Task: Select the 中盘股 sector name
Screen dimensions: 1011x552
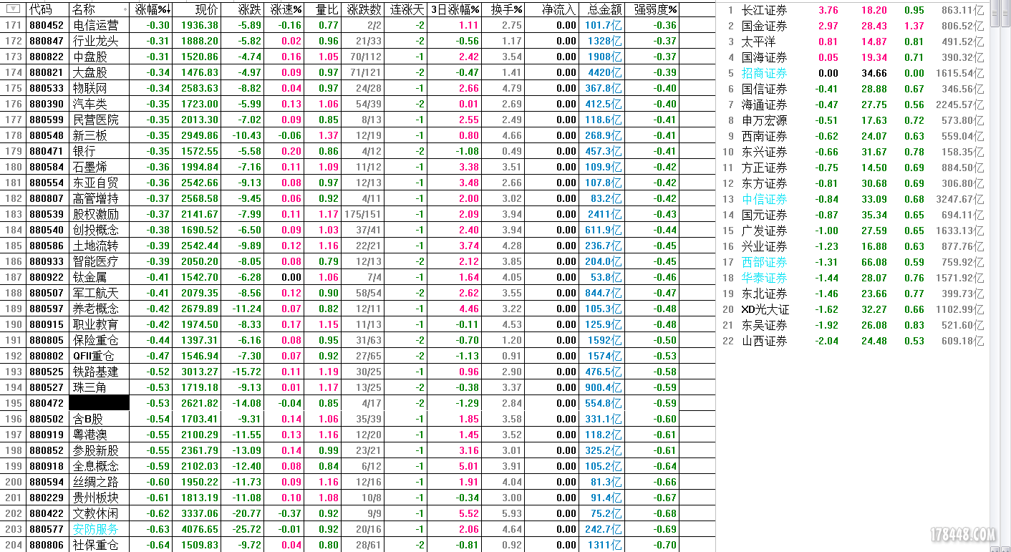Action: [90, 57]
